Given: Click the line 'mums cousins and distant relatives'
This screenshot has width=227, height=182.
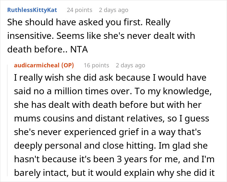Looking at the screenshot, I should 112,119.
